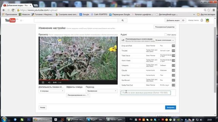Open a new browser tab
Screen dimensions: 218x122
(x=36, y=5)
